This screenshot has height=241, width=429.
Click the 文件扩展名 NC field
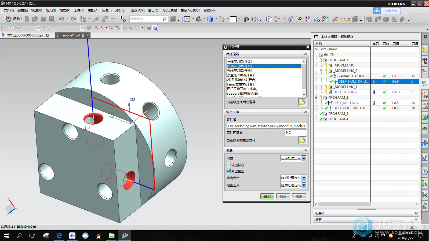click(x=295, y=132)
